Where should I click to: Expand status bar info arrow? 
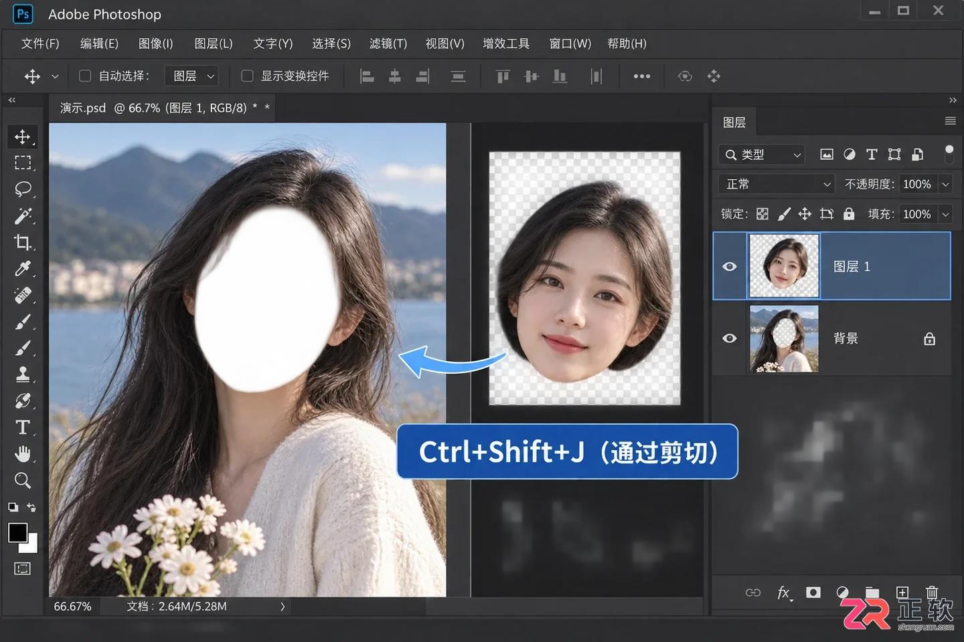pos(283,607)
